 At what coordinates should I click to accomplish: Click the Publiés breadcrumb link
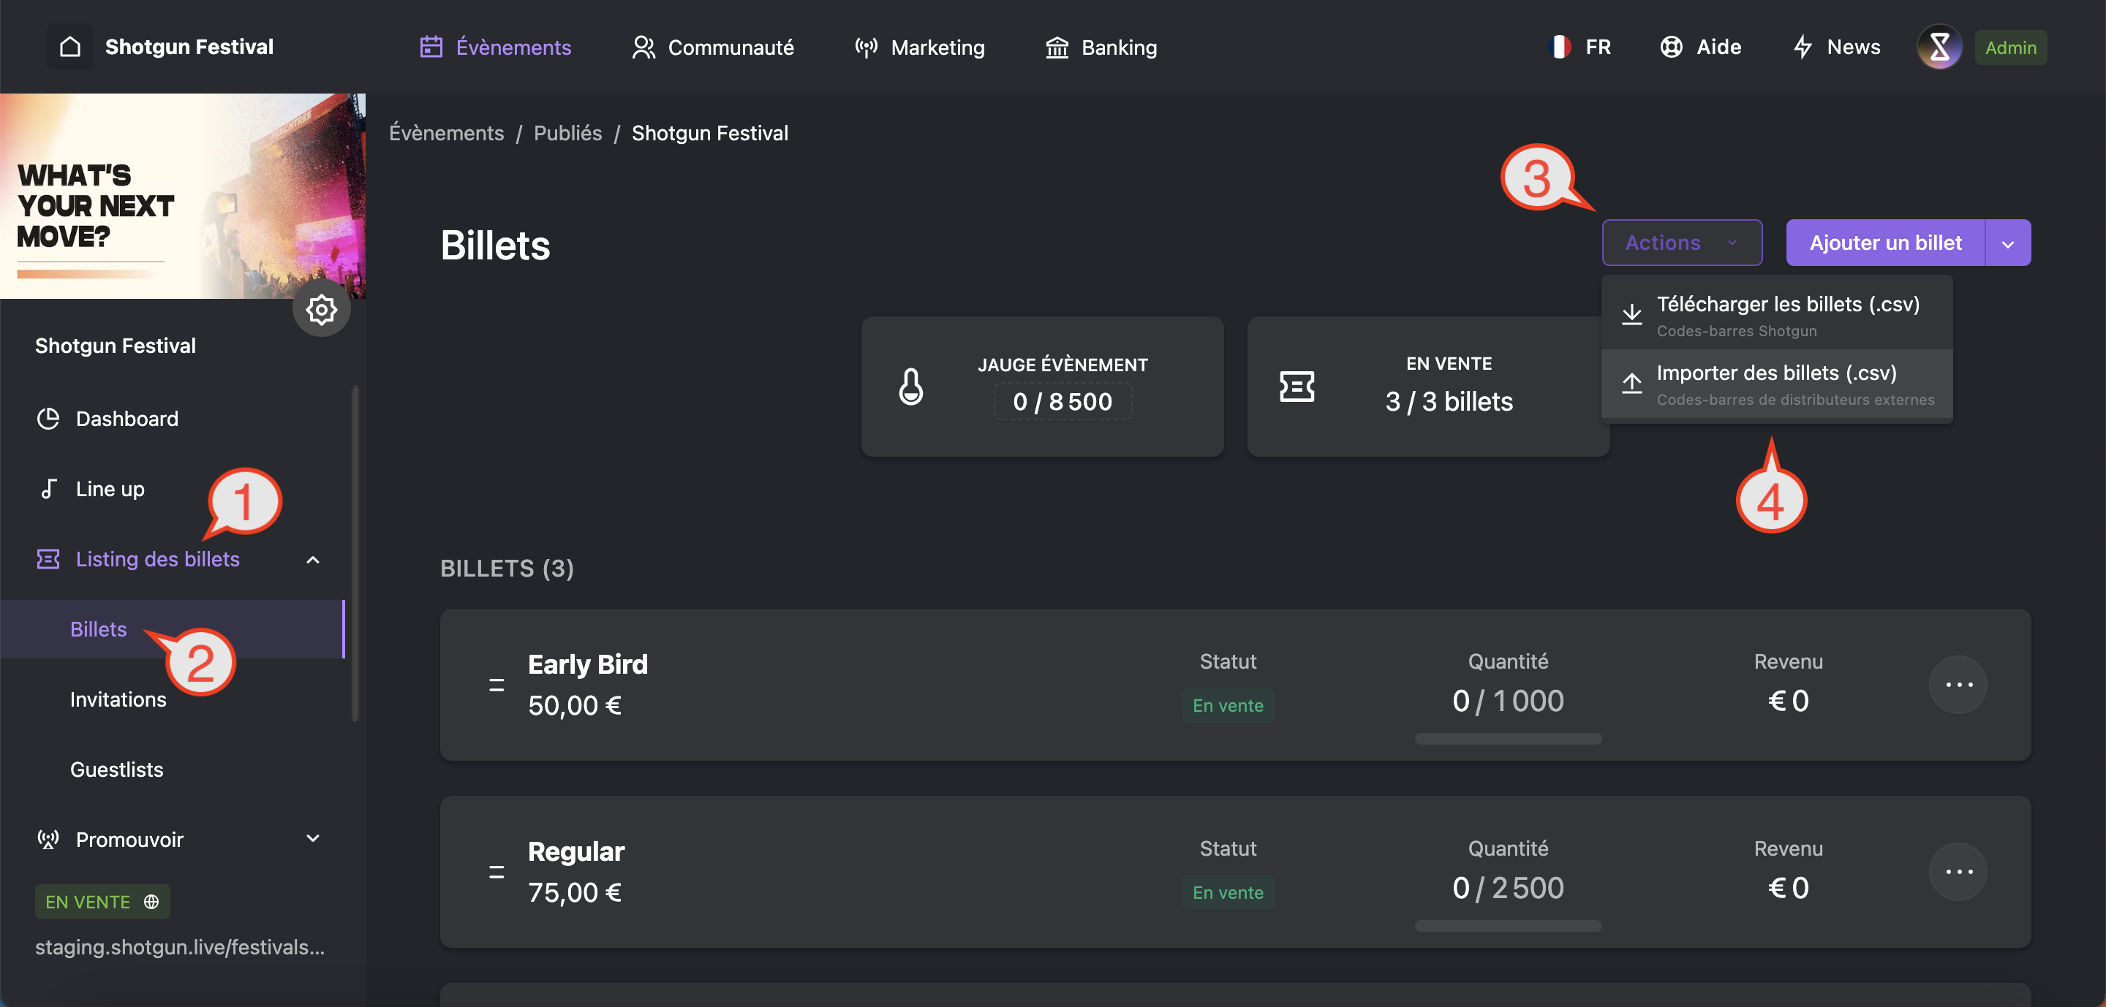[x=567, y=133]
